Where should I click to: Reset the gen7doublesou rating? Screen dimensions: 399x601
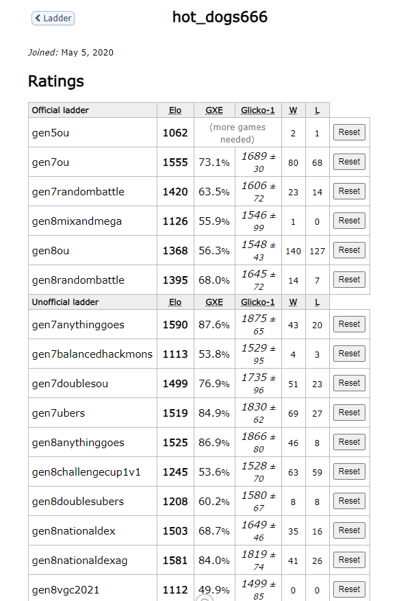click(349, 383)
